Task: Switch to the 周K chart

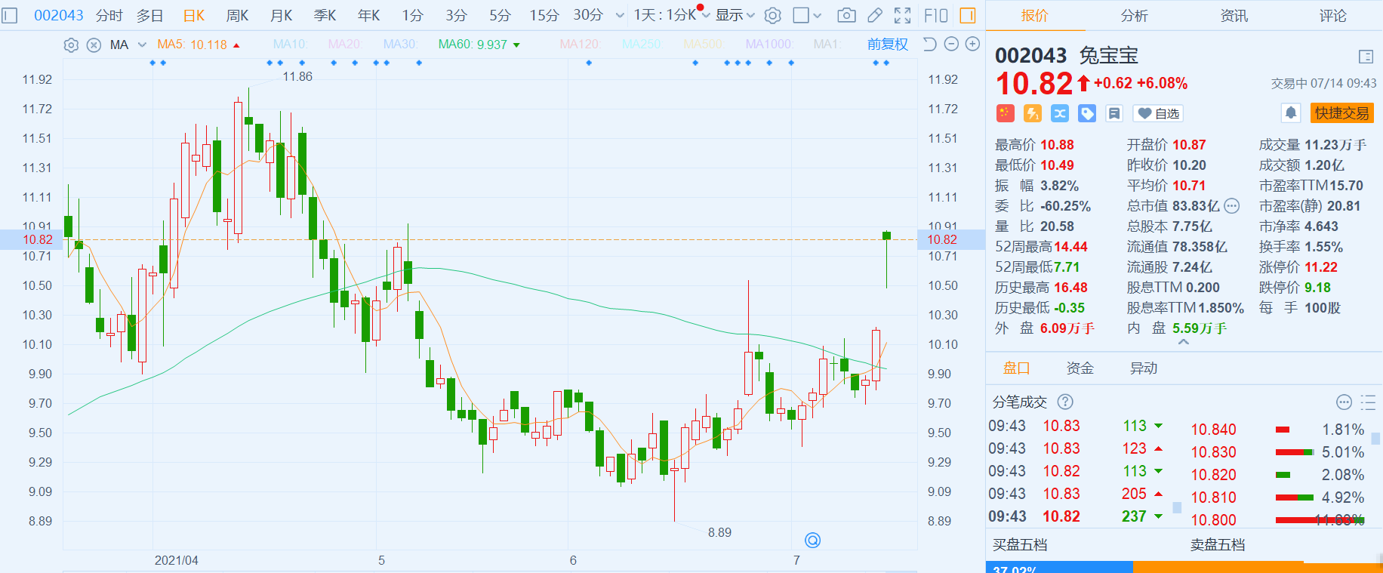Action: [237, 15]
